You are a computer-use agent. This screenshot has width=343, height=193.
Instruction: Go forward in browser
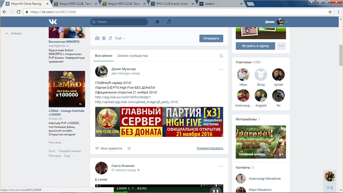[12, 12]
